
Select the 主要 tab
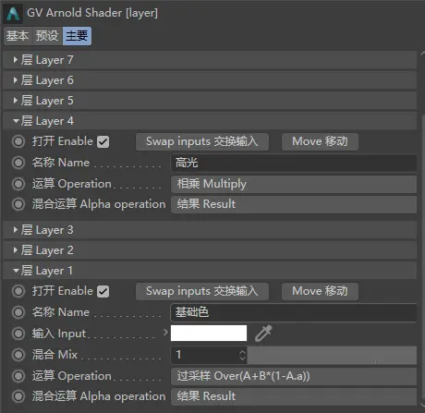(77, 36)
